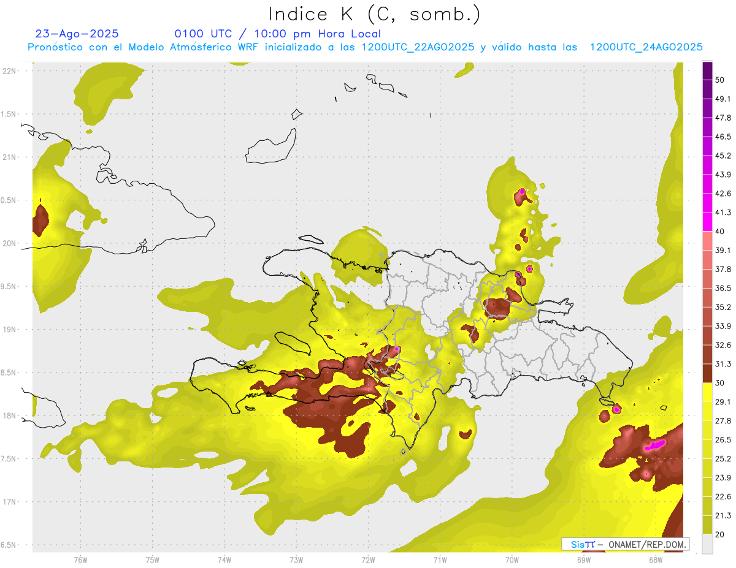Click the '71W' longitude label
Viewport: 736px width, 568px height.
[x=440, y=559]
